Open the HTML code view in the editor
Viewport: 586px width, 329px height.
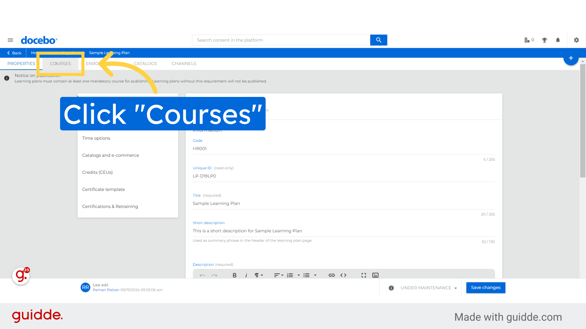(343, 275)
